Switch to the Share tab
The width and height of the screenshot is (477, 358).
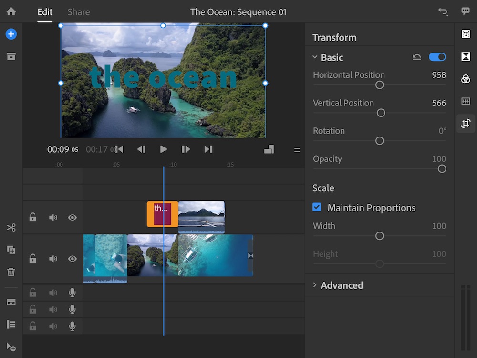[78, 12]
